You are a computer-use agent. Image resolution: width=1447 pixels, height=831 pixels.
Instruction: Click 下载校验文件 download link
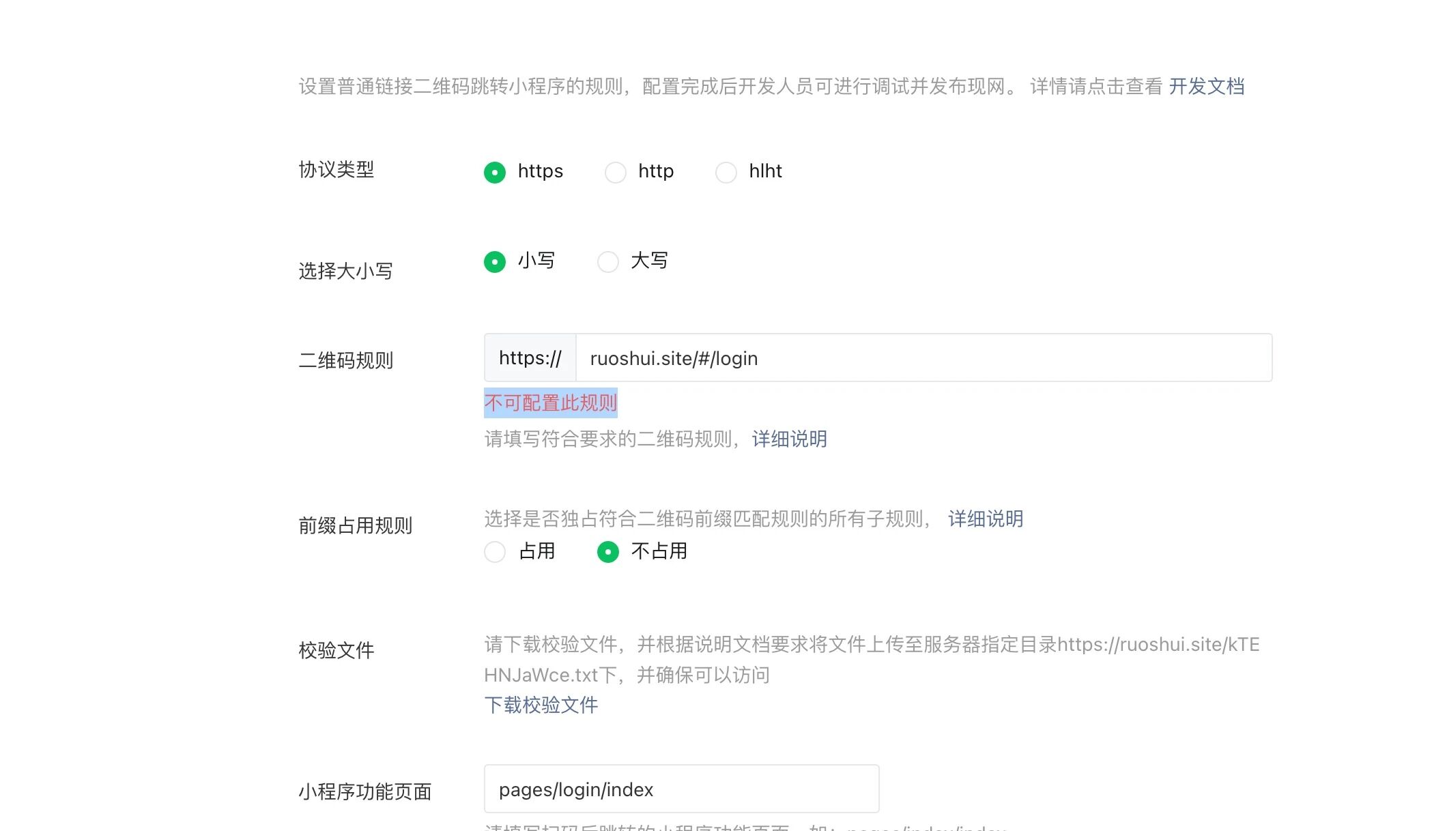pos(541,705)
